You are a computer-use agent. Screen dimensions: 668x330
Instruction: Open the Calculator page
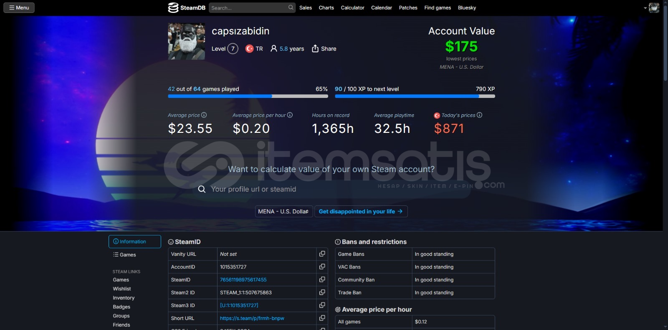pos(352,7)
